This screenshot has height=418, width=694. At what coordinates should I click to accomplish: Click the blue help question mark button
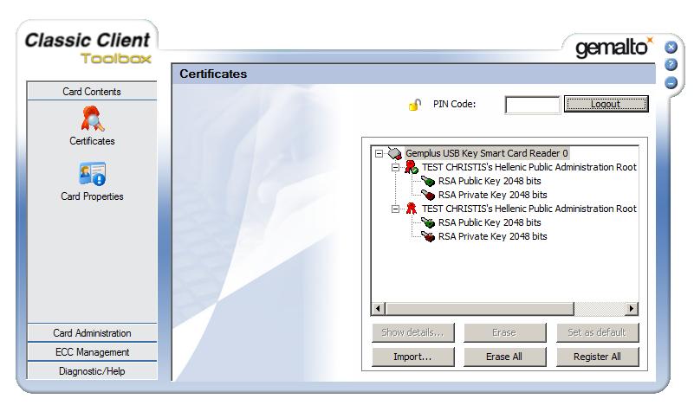[x=671, y=65]
